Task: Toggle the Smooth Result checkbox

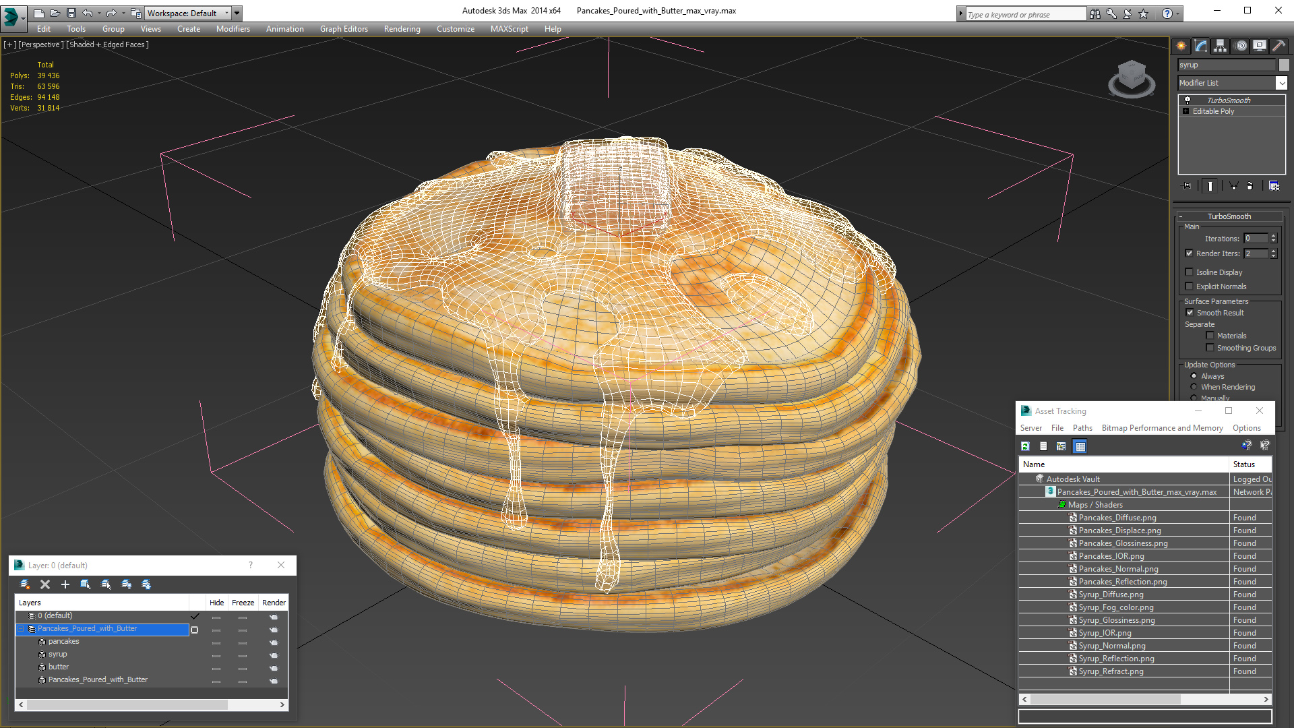Action: (1190, 313)
